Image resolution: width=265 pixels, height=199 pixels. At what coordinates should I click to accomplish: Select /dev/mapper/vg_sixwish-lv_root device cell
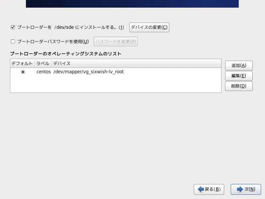click(x=88, y=72)
